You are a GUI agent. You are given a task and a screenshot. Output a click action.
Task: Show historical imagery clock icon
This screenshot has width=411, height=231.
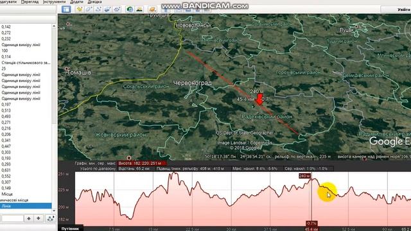click(130, 10)
